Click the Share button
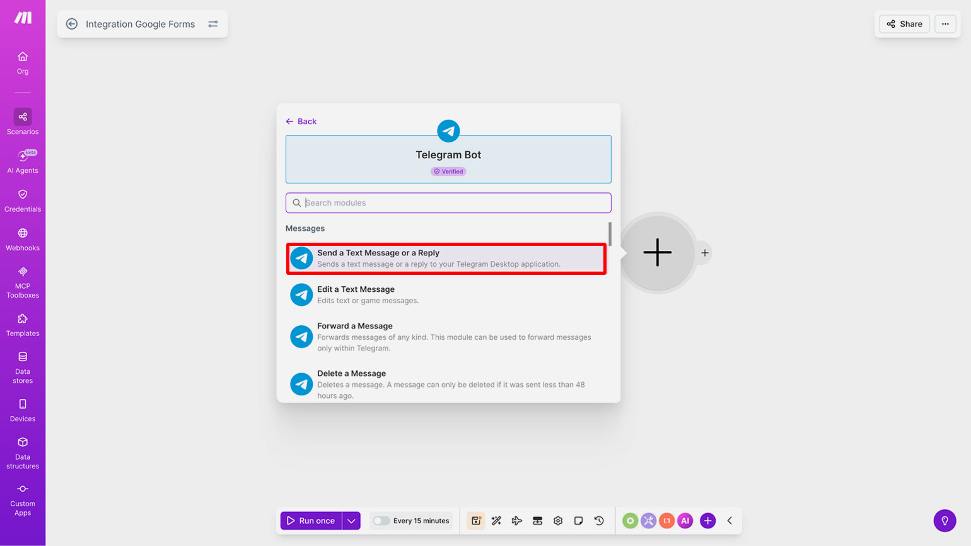The height and width of the screenshot is (546, 971). pos(904,24)
